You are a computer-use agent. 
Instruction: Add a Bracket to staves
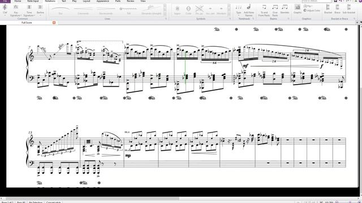click(328, 9)
